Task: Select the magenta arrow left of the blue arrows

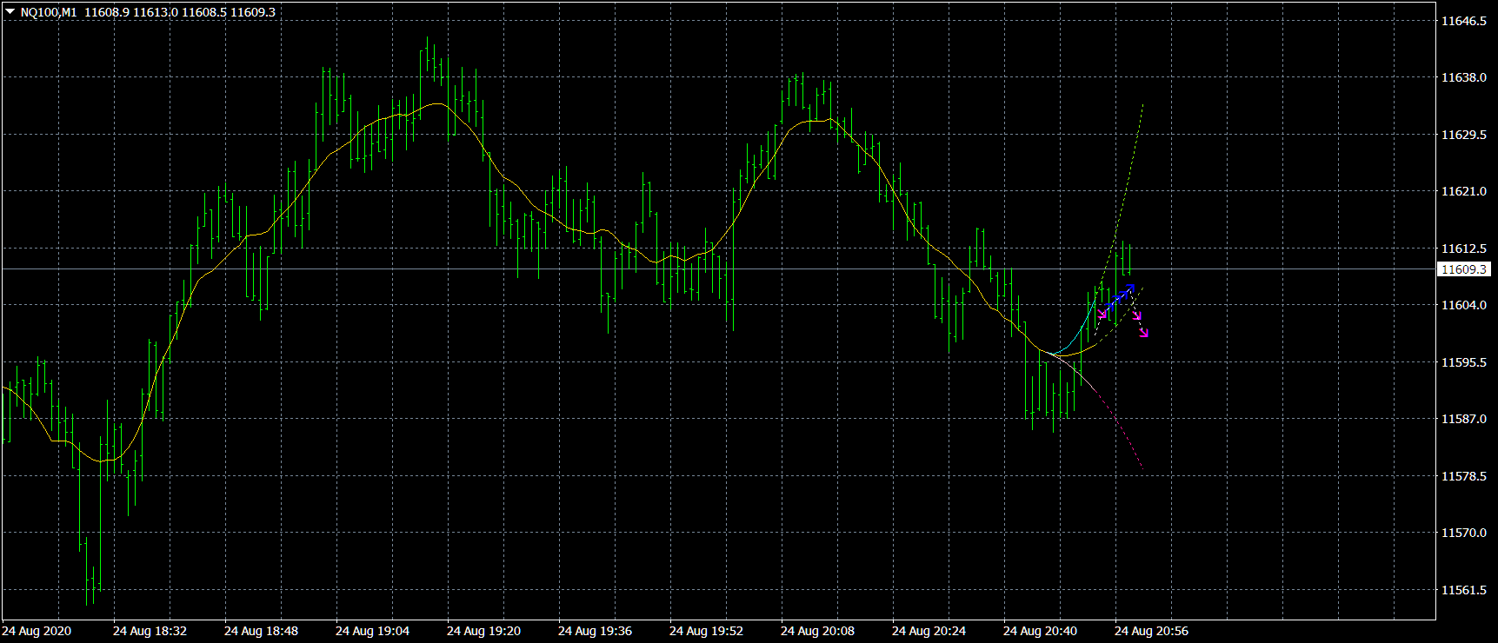Action: coord(1102,314)
